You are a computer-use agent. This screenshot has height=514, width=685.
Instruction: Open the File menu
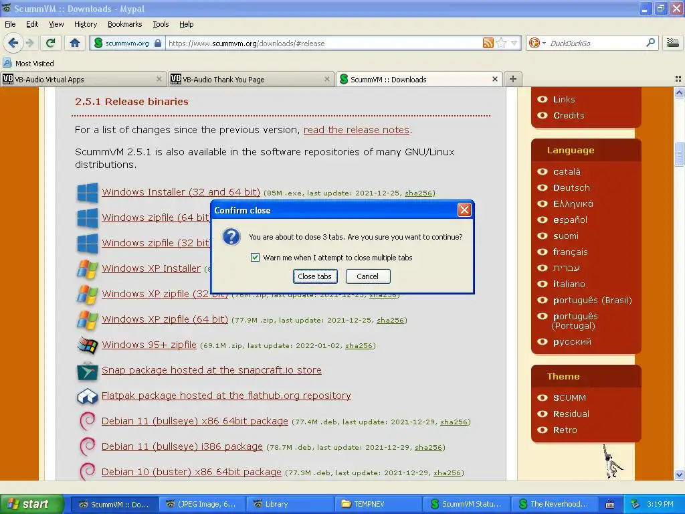[x=10, y=24]
